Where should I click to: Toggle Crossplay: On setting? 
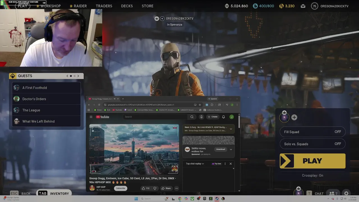point(312,175)
